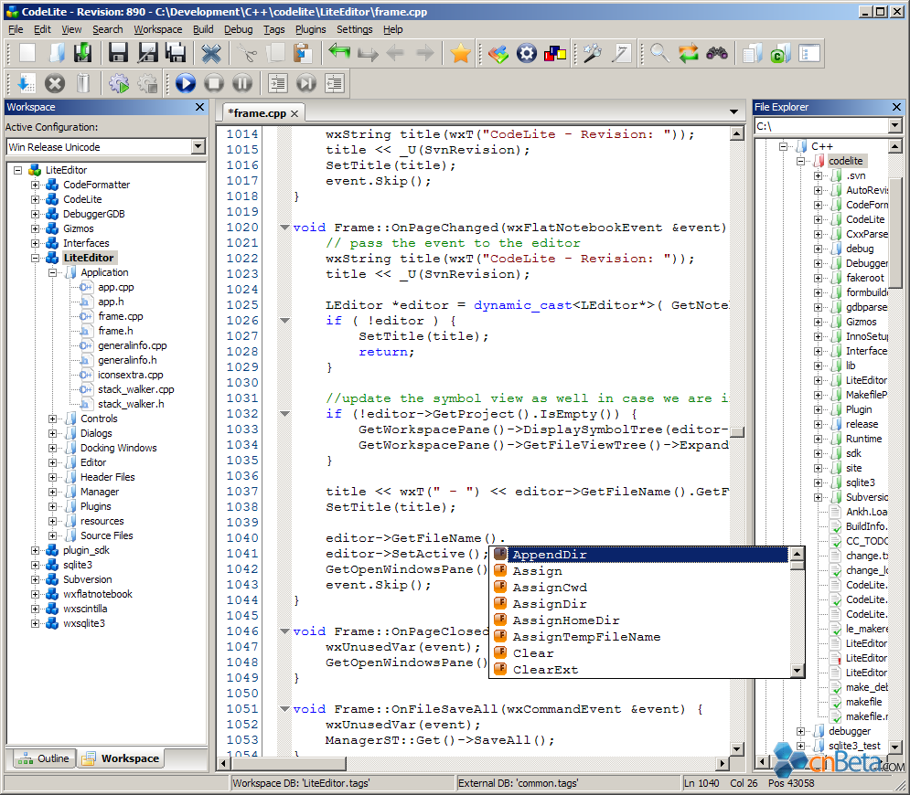Viewport: 910px width, 795px height.
Task: Click the gear with green play Build icon
Action: 119,83
